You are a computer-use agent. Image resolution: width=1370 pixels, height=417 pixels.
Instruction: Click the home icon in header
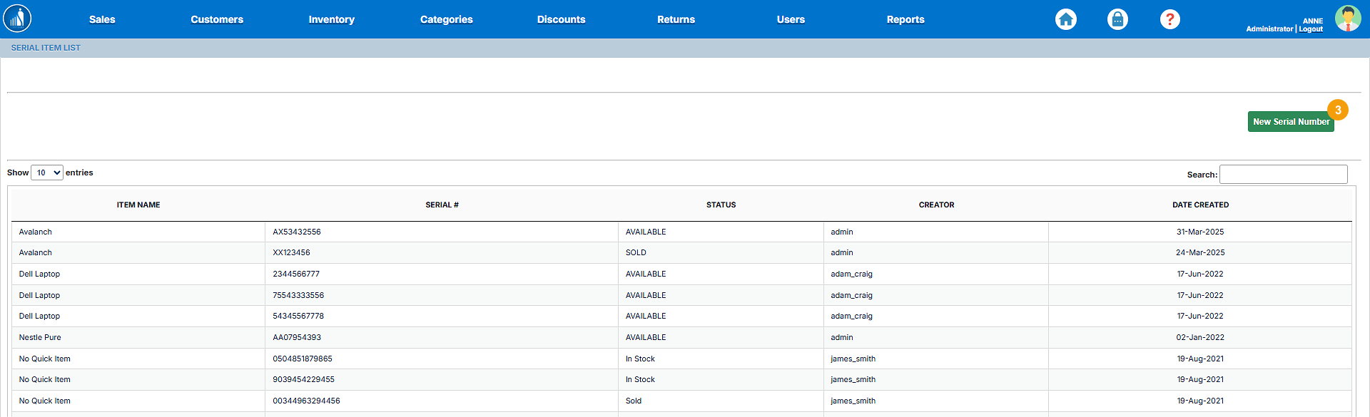[x=1066, y=19]
